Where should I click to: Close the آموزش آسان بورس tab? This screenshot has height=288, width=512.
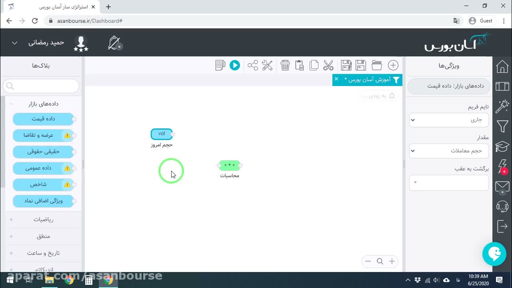coord(336,79)
